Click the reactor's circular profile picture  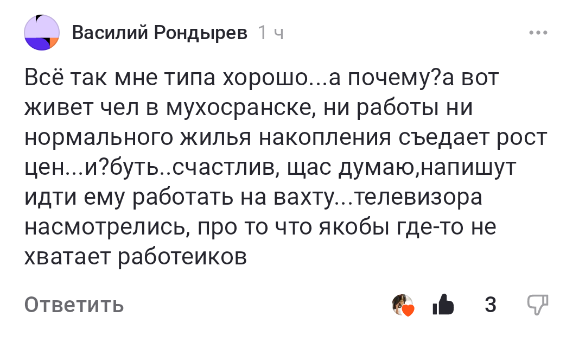(x=402, y=303)
